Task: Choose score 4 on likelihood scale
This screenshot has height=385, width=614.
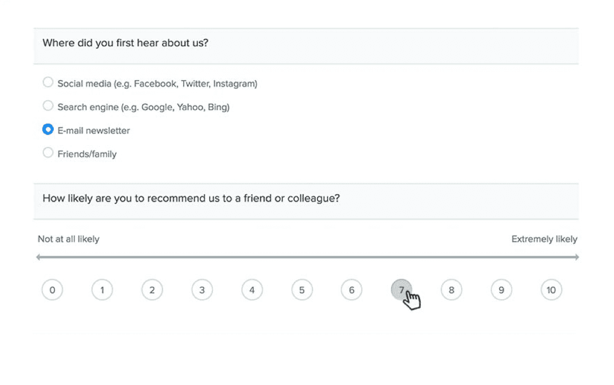Action: tap(252, 290)
